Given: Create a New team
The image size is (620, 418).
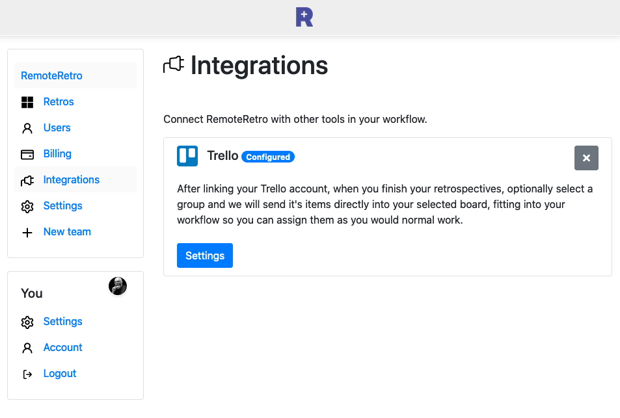Looking at the screenshot, I should pyautogui.click(x=67, y=232).
